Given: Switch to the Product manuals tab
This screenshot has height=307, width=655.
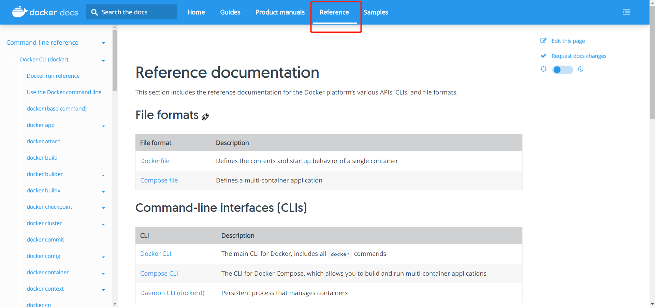Looking at the screenshot, I should coord(280,12).
